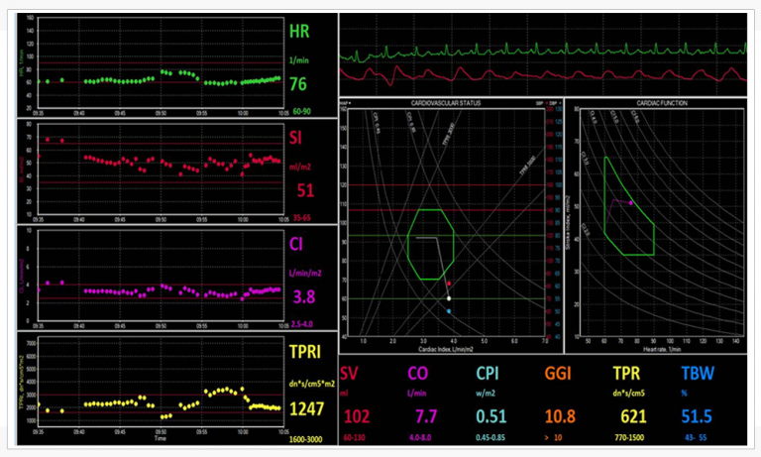Screen dimensions: 761x457
Task: Click the white point in Cardiovascular Status
Action: point(448,297)
